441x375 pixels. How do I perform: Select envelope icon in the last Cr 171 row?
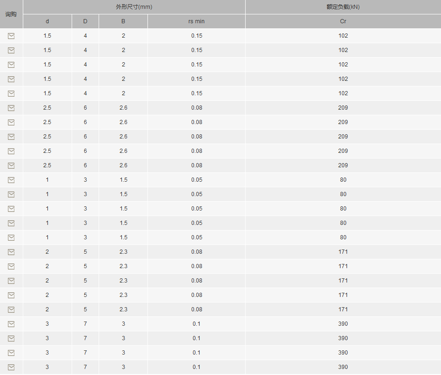click(x=11, y=309)
